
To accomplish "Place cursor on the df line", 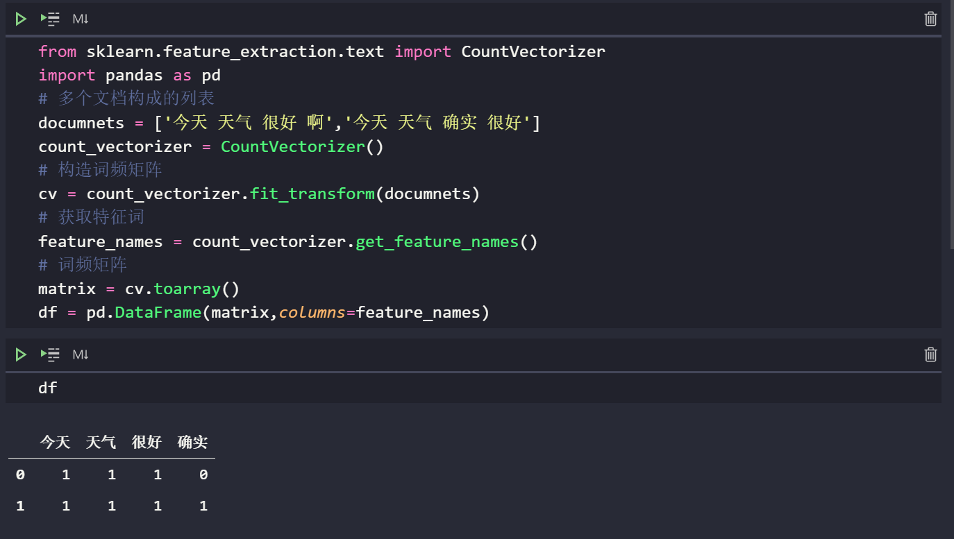I will pyautogui.click(x=47, y=388).
